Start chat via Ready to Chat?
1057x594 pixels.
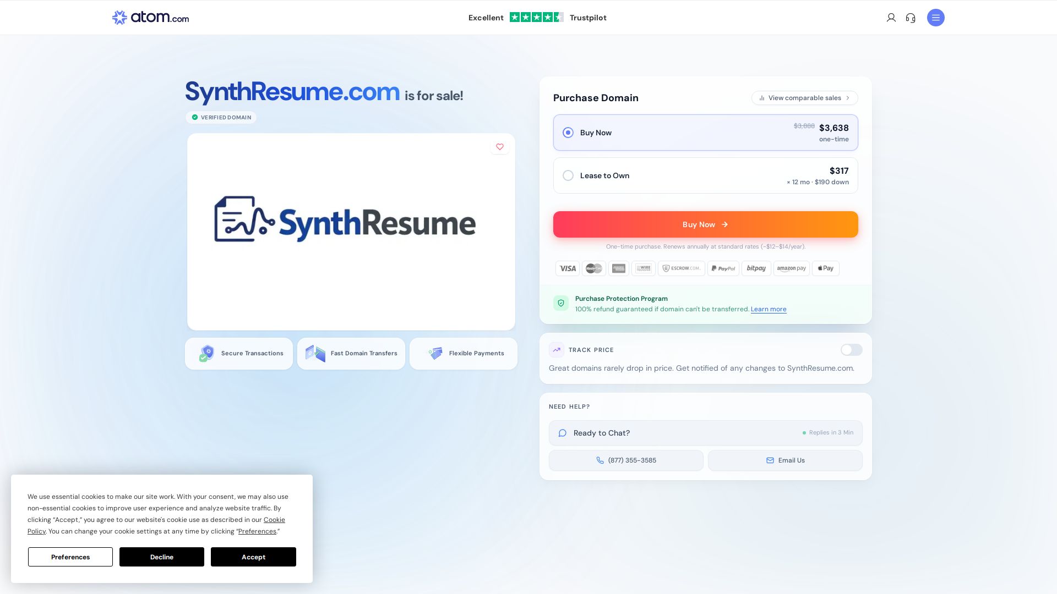coord(706,433)
